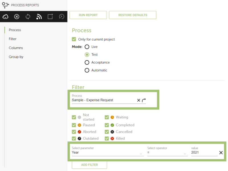
Task: Click the red Aborted status icon
Action: [80, 132]
